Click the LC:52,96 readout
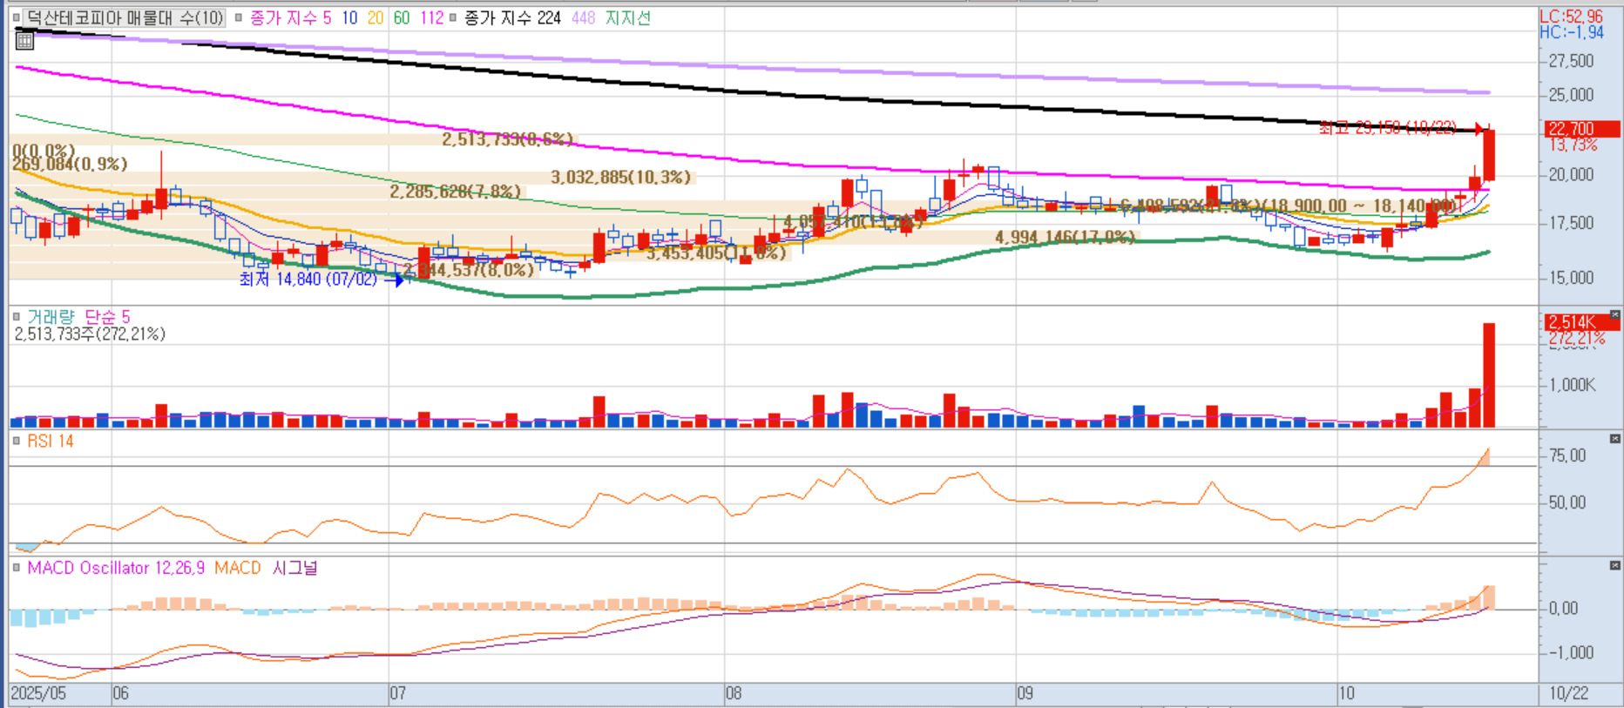This screenshot has width=1624, height=708. click(1571, 16)
